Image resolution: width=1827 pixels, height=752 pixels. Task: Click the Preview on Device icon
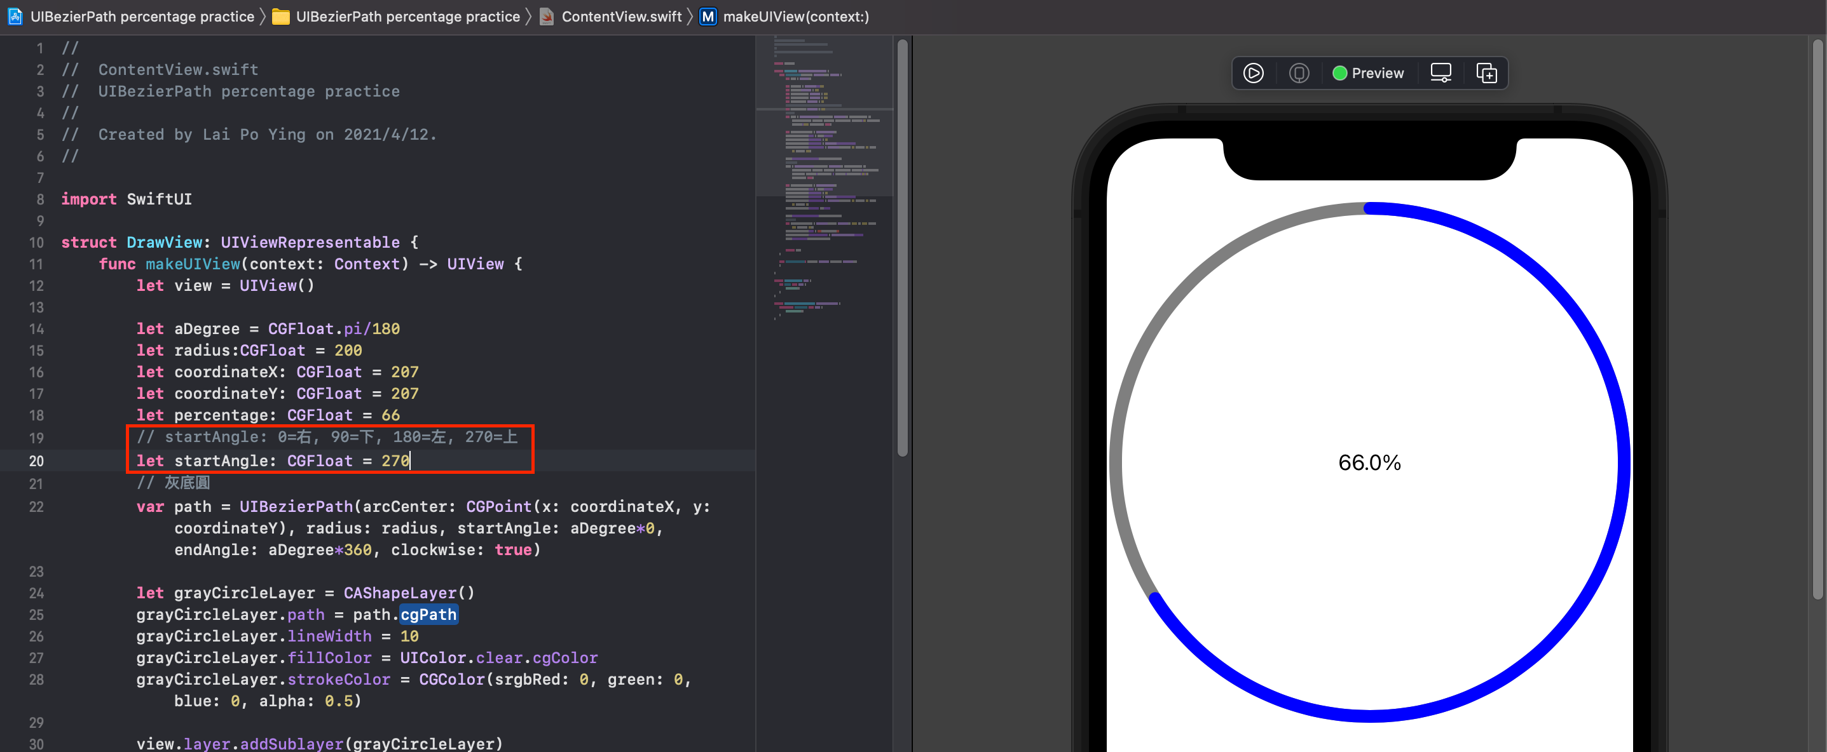1299,73
